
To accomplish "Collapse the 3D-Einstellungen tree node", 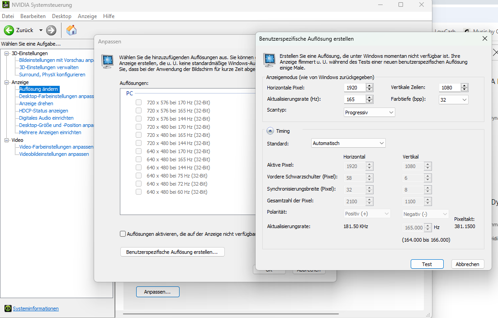I will coord(6,53).
